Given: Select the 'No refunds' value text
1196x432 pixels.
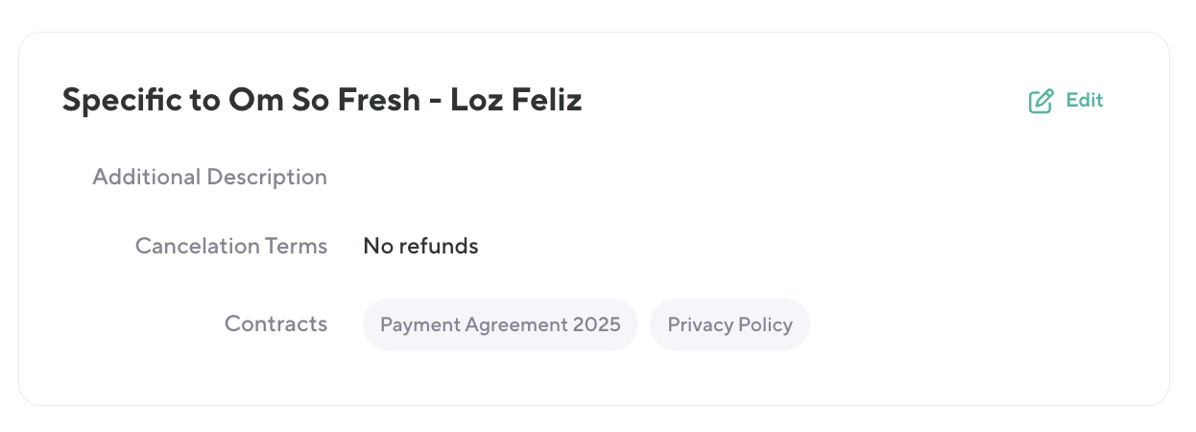Looking at the screenshot, I should [x=420, y=246].
